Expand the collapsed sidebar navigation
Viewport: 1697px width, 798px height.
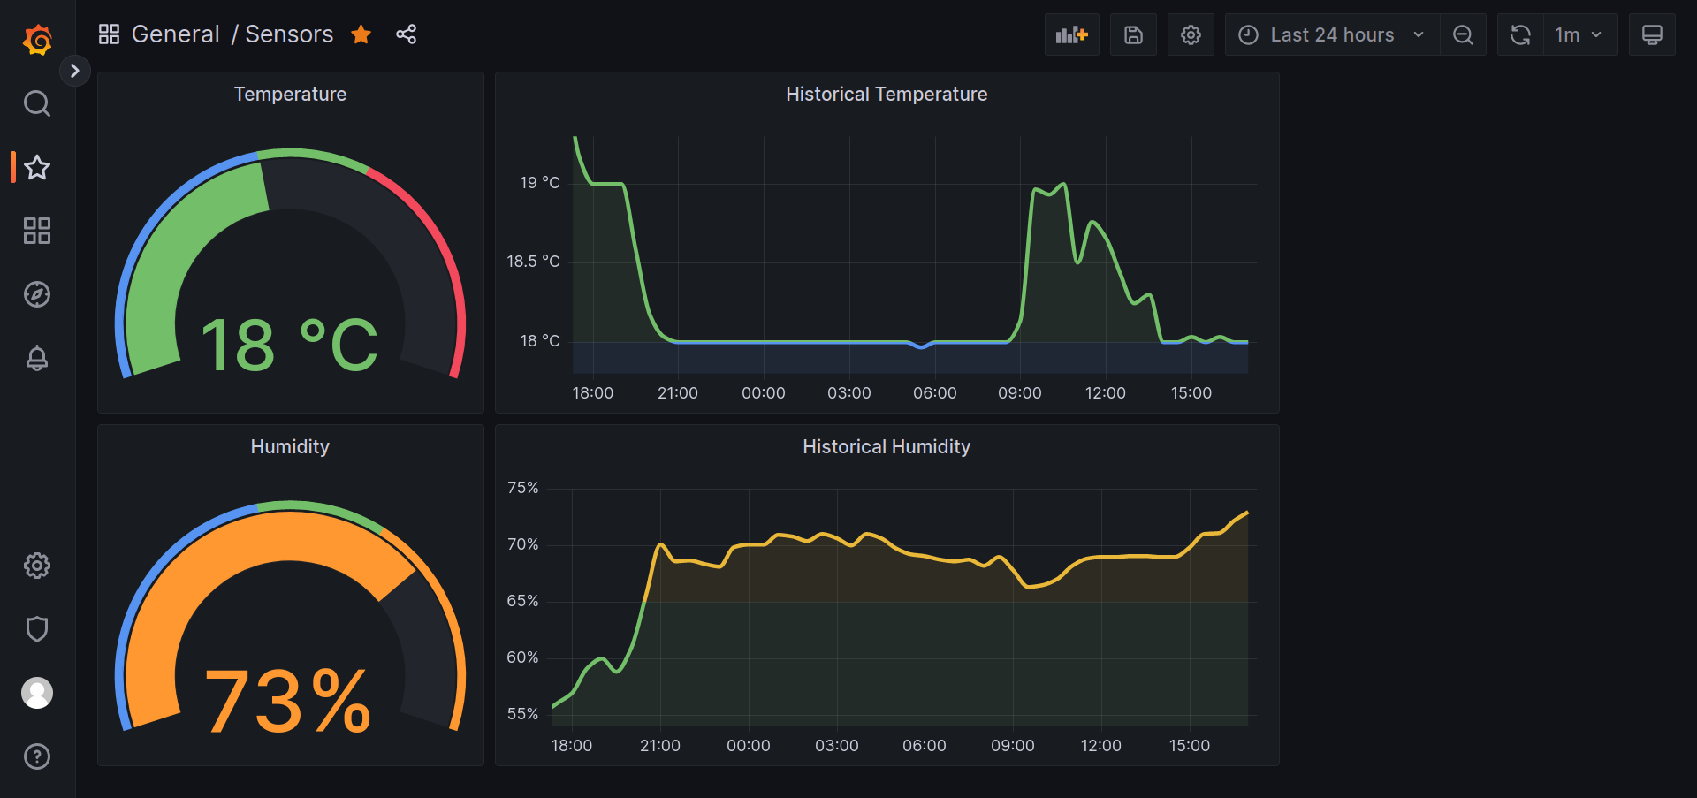click(75, 71)
